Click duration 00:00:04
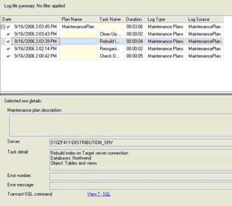 [135, 42]
